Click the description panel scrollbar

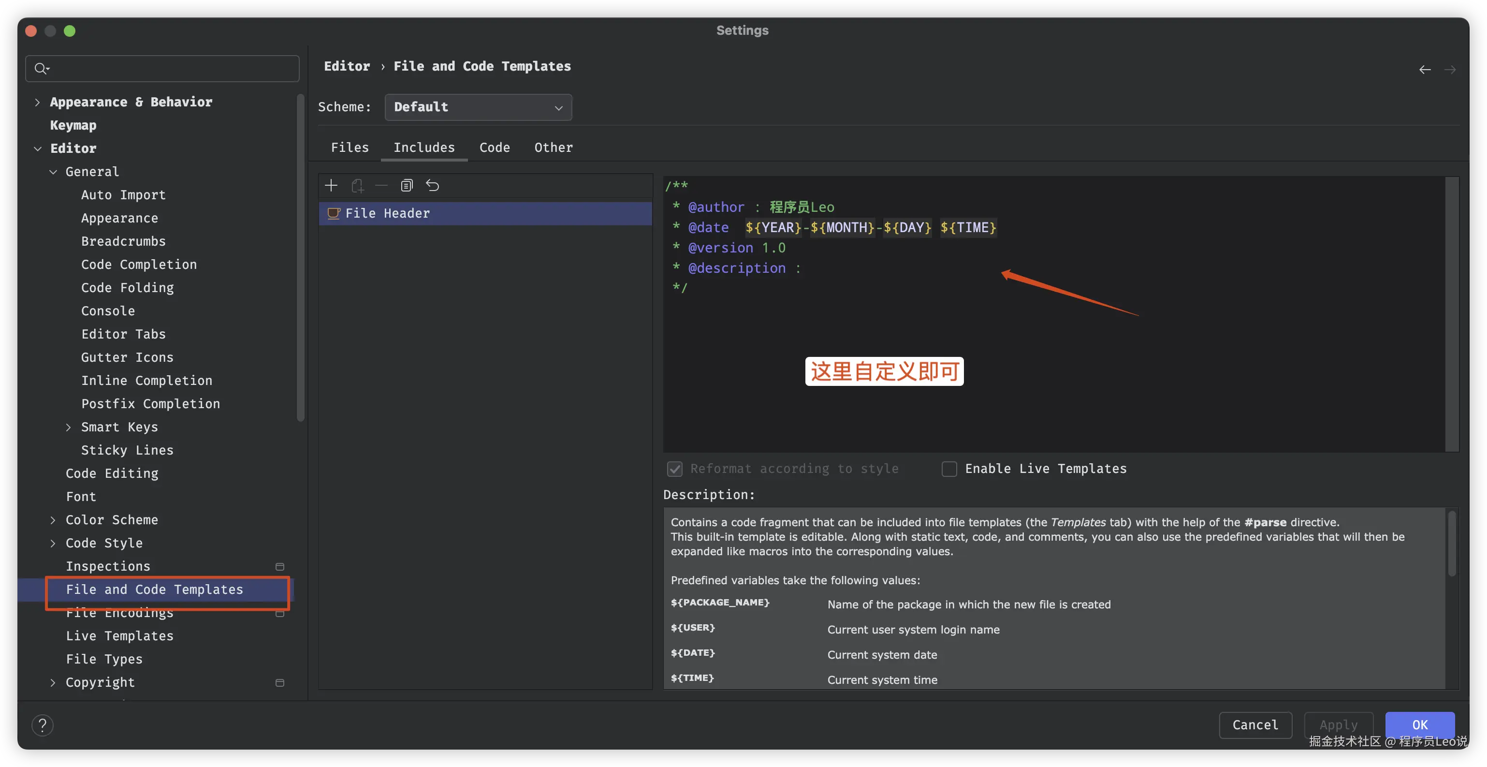tap(1452, 544)
